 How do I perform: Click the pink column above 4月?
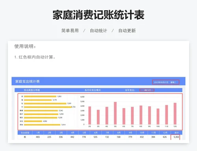coord(107,116)
